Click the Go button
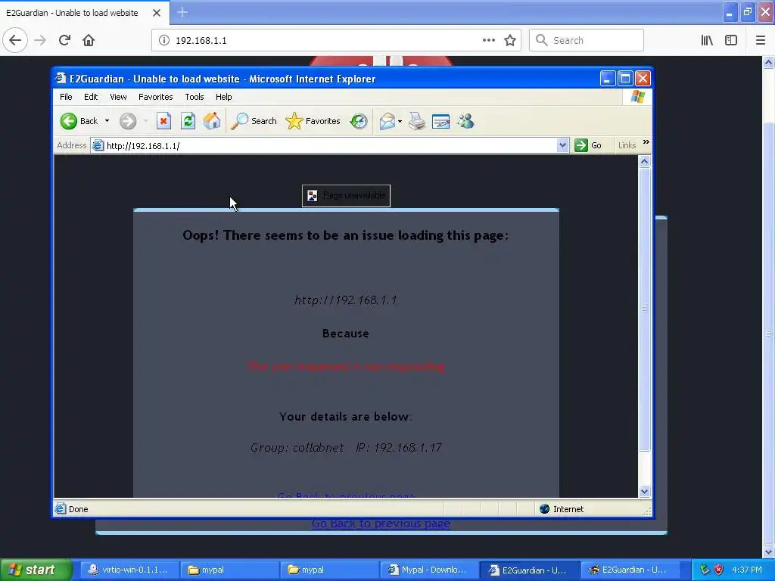This screenshot has height=581, width=775. tap(588, 145)
